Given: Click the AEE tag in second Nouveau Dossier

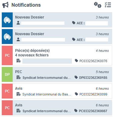Looking at the screenshot, I should coord(81,40).
